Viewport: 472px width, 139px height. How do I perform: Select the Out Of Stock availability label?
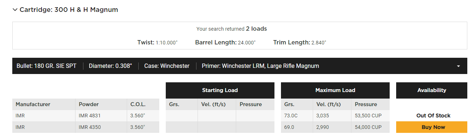(433, 116)
